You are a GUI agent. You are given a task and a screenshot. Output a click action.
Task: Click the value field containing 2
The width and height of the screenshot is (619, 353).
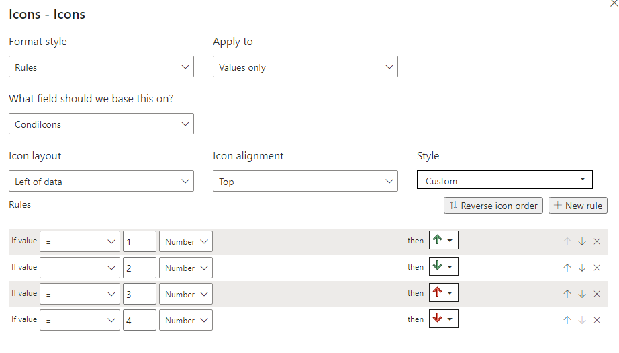140,268
